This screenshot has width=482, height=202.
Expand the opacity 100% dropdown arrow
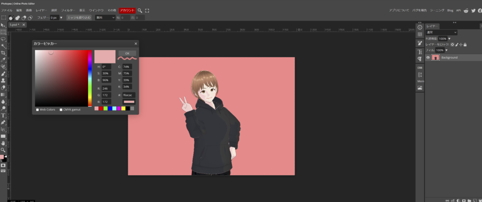(450, 39)
